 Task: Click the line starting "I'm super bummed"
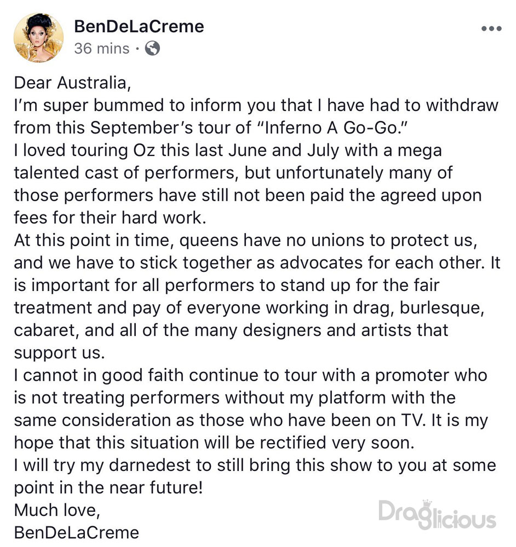tap(256, 105)
